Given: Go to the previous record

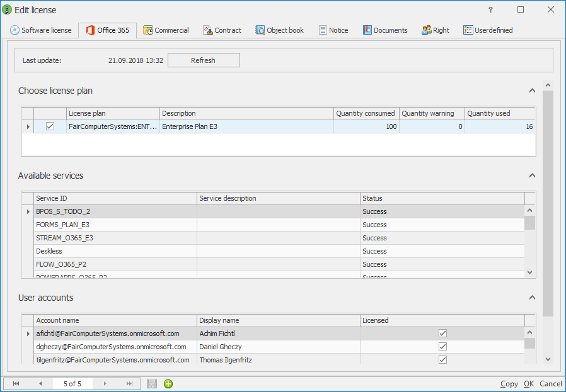Looking at the screenshot, I should coord(40,384).
